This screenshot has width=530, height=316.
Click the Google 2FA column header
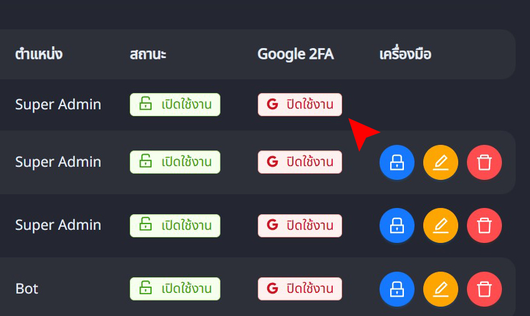click(x=296, y=54)
